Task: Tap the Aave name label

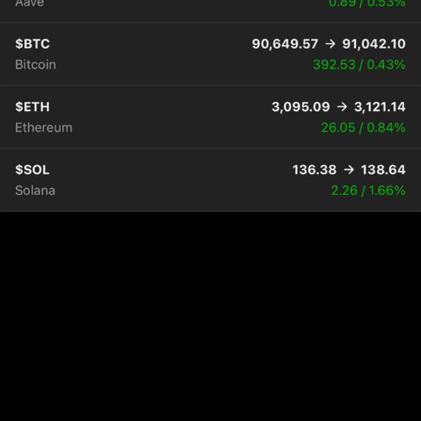Action: click(29, 4)
